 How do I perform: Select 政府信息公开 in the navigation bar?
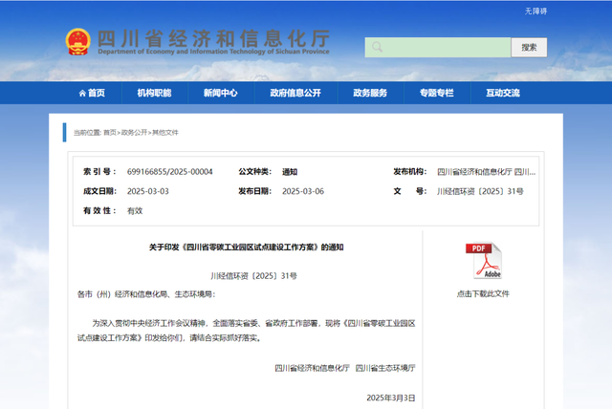[x=295, y=94]
